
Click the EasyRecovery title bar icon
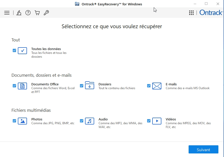(77, 4)
